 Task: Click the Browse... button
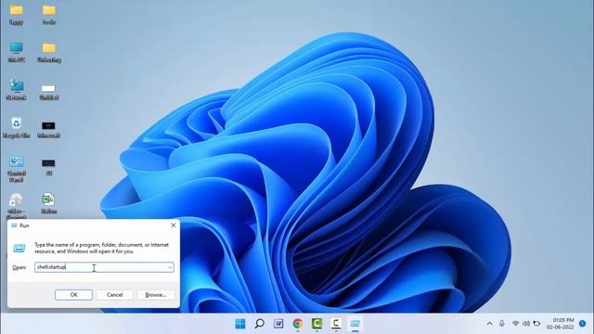(x=156, y=295)
